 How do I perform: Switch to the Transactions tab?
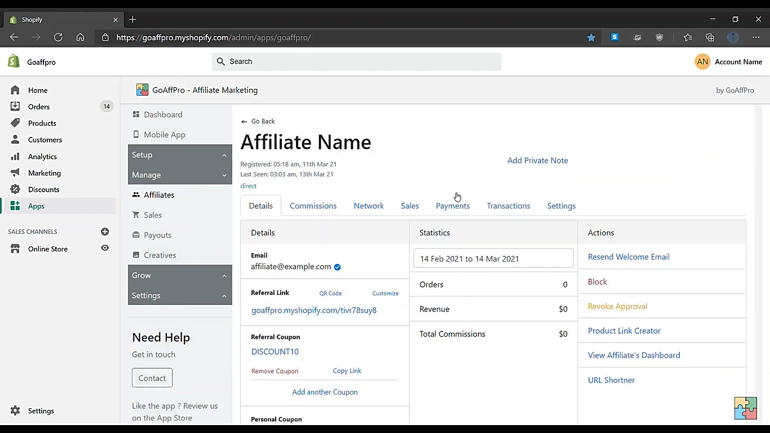pos(508,206)
